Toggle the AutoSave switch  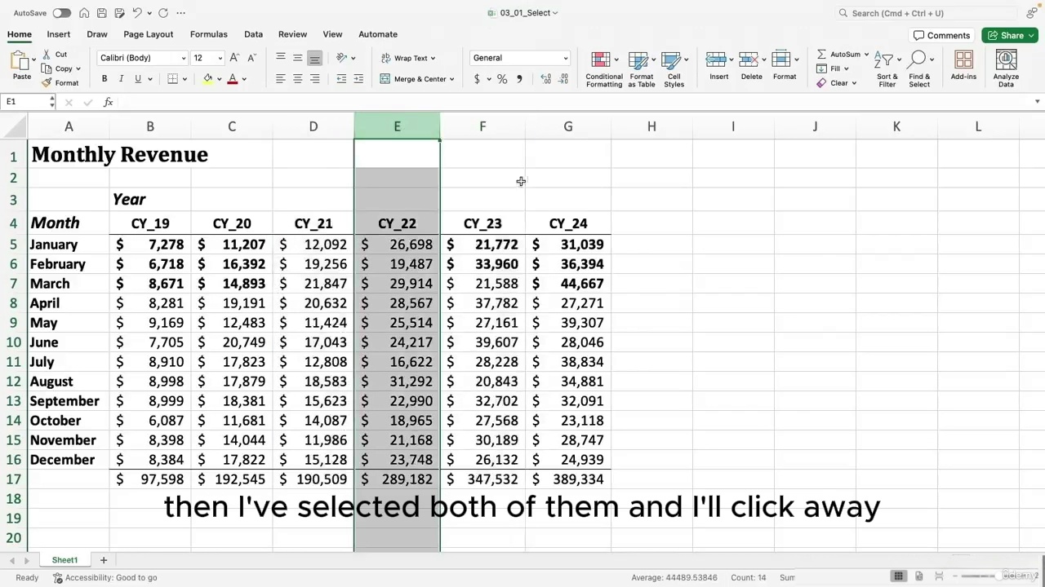[61, 13]
